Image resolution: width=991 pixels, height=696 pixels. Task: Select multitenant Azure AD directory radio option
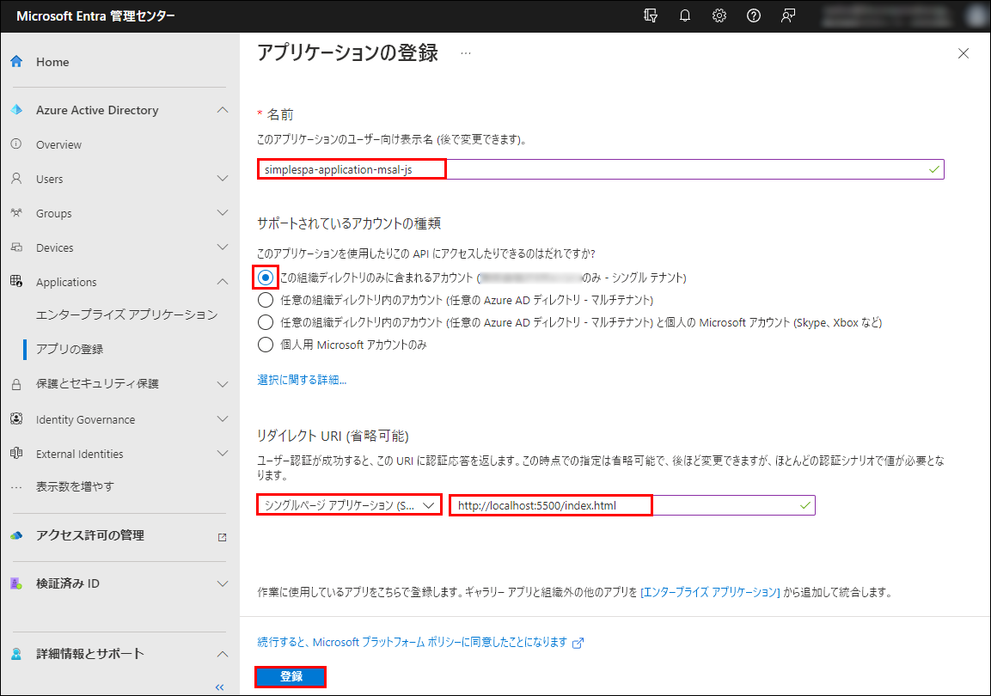coord(266,300)
